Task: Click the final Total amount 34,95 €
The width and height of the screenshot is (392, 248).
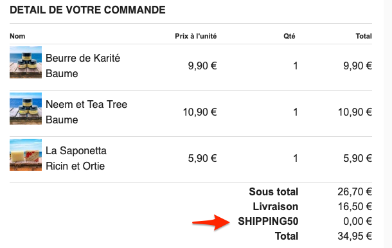Action: coord(355,236)
